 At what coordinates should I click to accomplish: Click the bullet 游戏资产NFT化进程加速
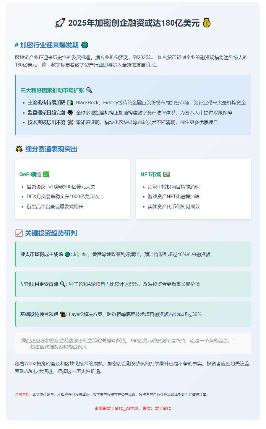click(x=173, y=197)
